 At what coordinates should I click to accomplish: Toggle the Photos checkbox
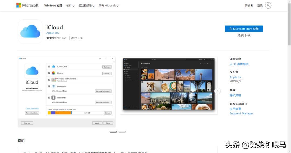coord(49,73)
